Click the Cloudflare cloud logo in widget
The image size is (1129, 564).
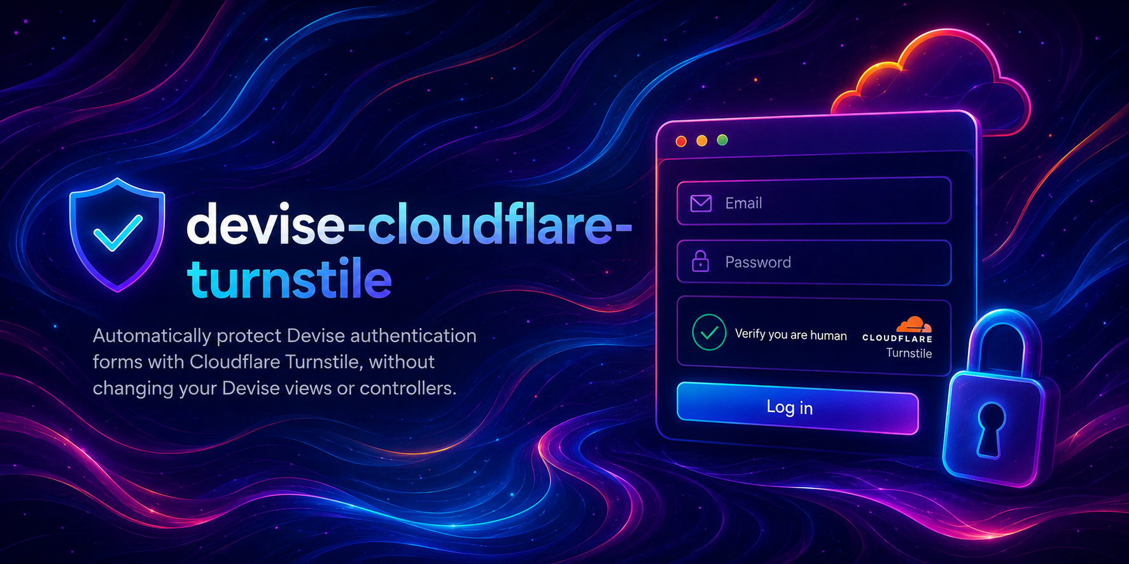click(x=914, y=324)
